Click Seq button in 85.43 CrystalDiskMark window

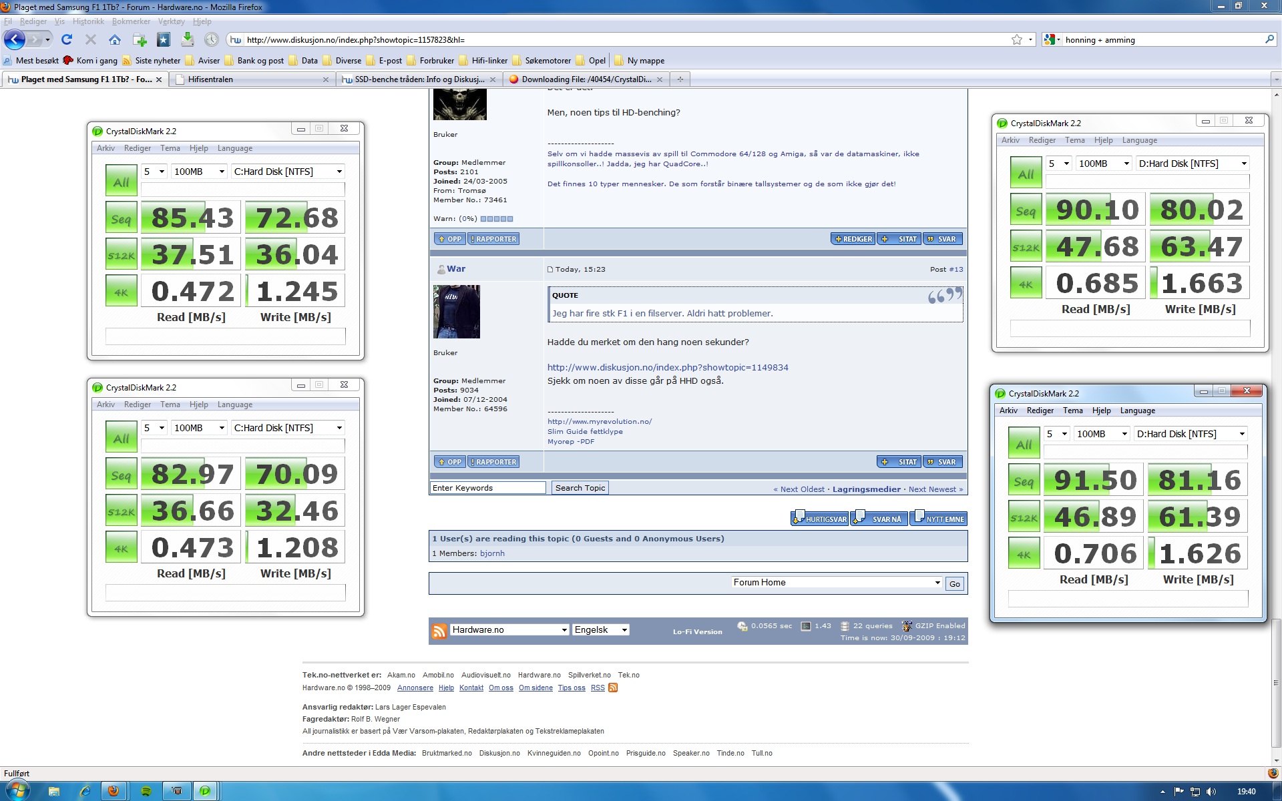pyautogui.click(x=122, y=218)
